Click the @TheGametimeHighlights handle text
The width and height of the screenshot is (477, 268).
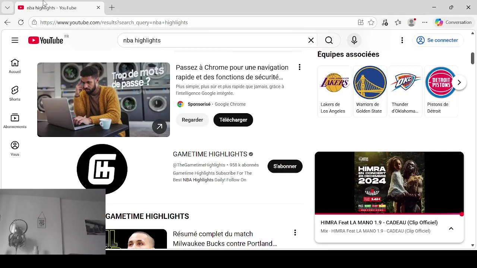tap(199, 165)
